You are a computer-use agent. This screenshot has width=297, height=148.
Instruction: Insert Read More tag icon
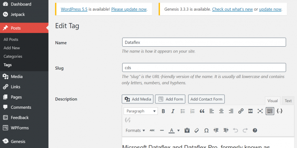click(250, 111)
